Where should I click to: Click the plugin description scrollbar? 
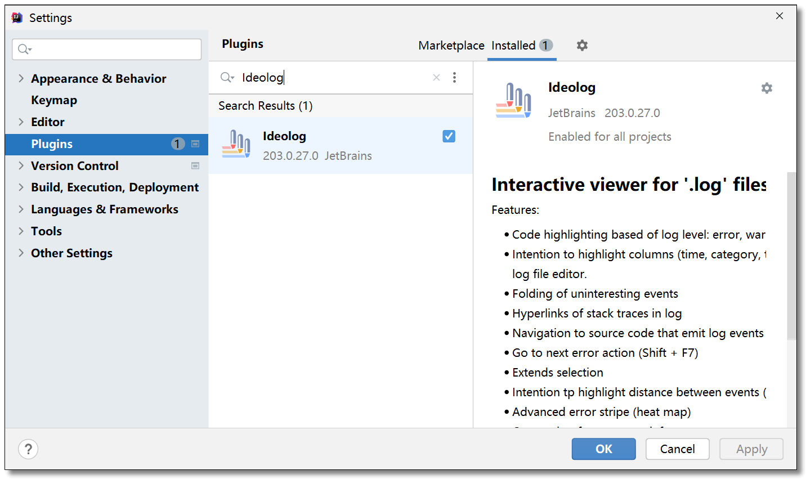tap(791, 256)
